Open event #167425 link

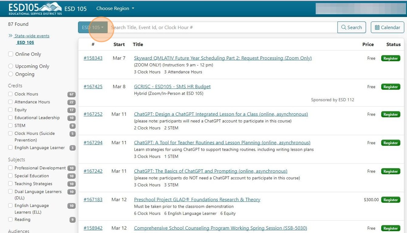(x=93, y=87)
